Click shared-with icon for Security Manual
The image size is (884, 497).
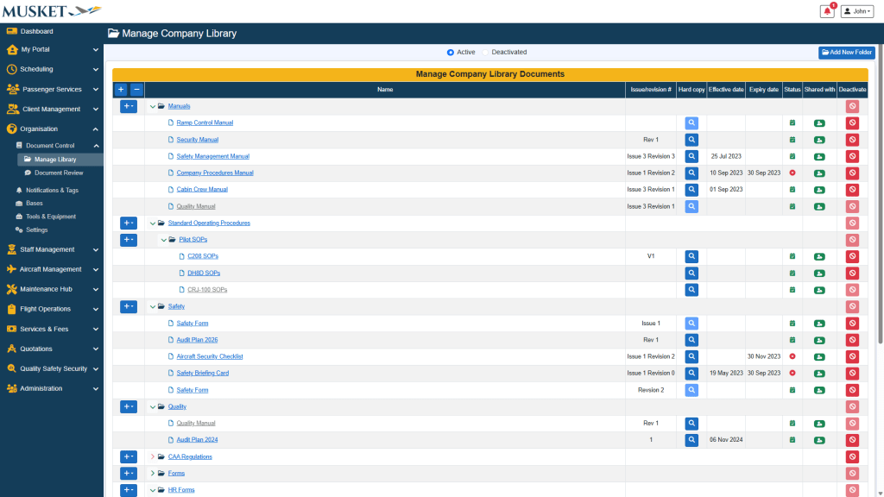click(x=818, y=140)
